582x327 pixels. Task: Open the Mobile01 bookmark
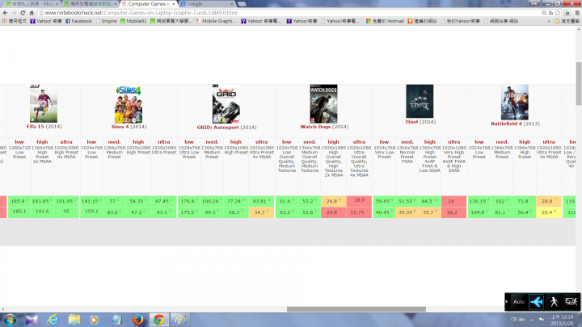tap(133, 21)
